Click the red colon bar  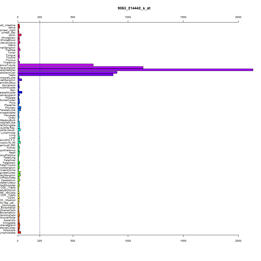[20, 35]
